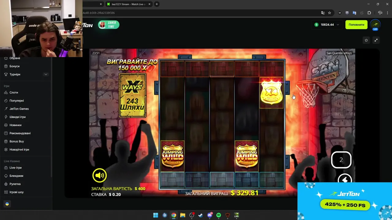Expand the Турніри chevron

(x=46, y=75)
